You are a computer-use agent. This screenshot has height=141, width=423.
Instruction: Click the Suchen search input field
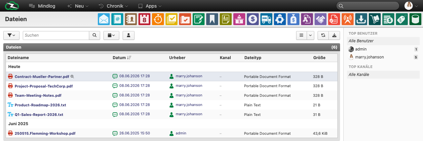56,35
